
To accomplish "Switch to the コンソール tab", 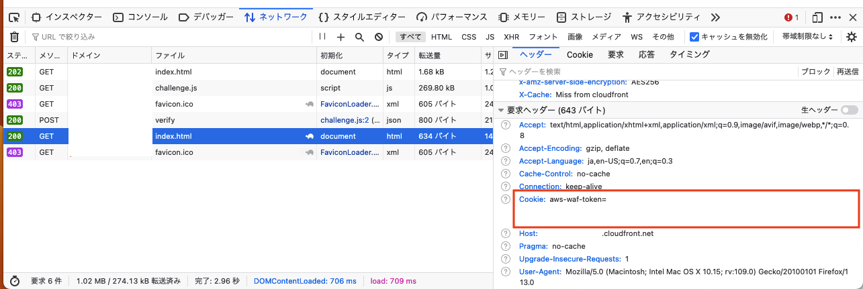I will [x=140, y=17].
